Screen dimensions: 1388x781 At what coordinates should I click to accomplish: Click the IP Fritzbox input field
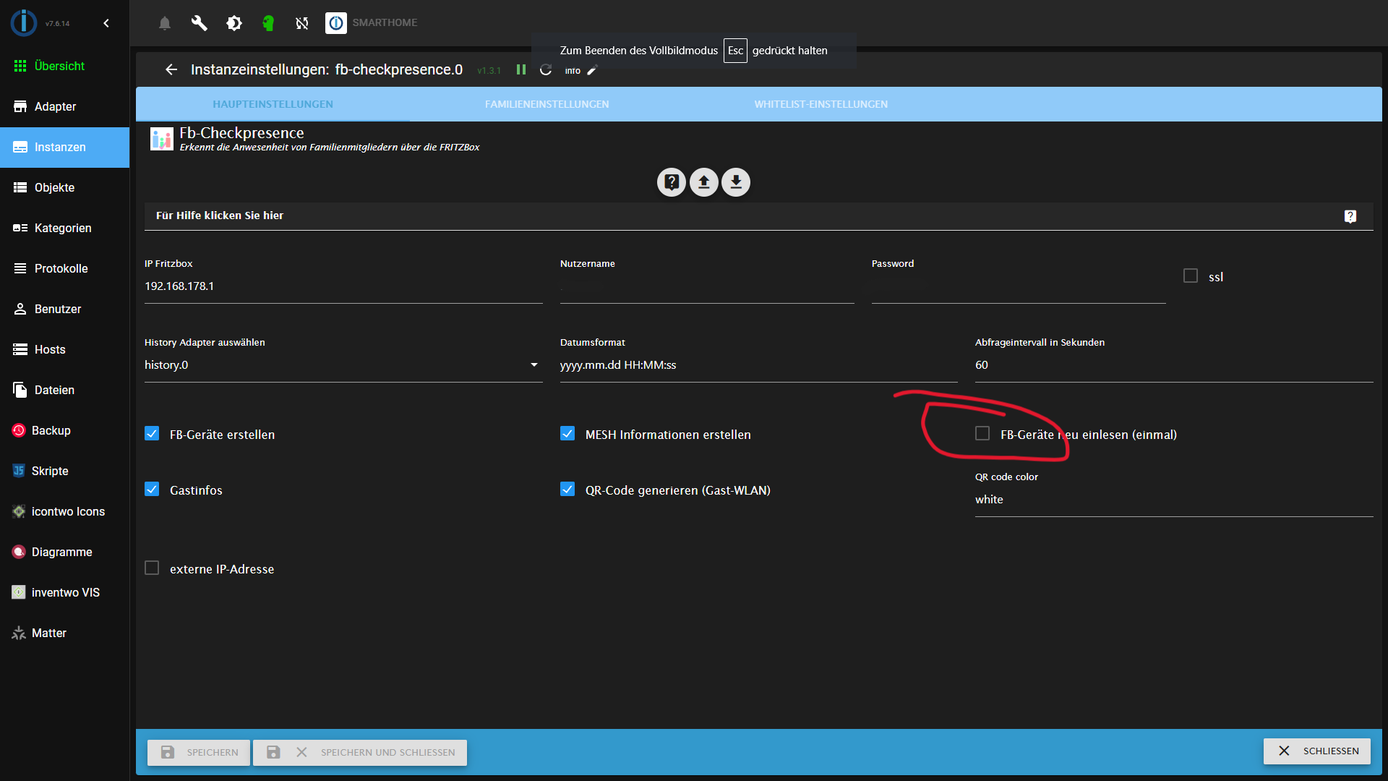pyautogui.click(x=343, y=286)
